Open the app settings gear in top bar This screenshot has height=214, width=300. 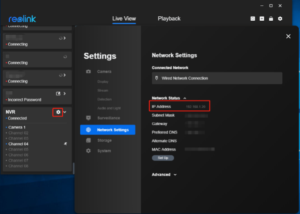click(280, 19)
